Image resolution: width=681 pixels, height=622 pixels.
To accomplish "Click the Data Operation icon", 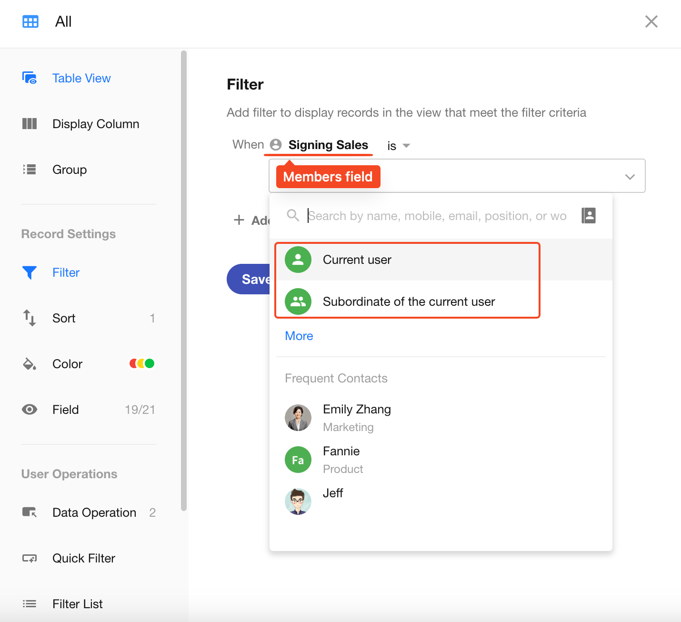I will pyautogui.click(x=30, y=512).
